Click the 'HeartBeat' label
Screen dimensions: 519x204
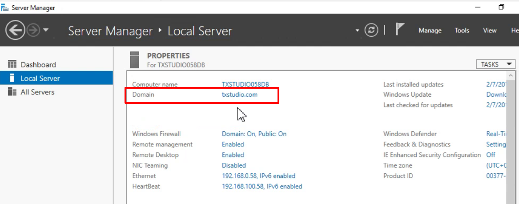146,187
